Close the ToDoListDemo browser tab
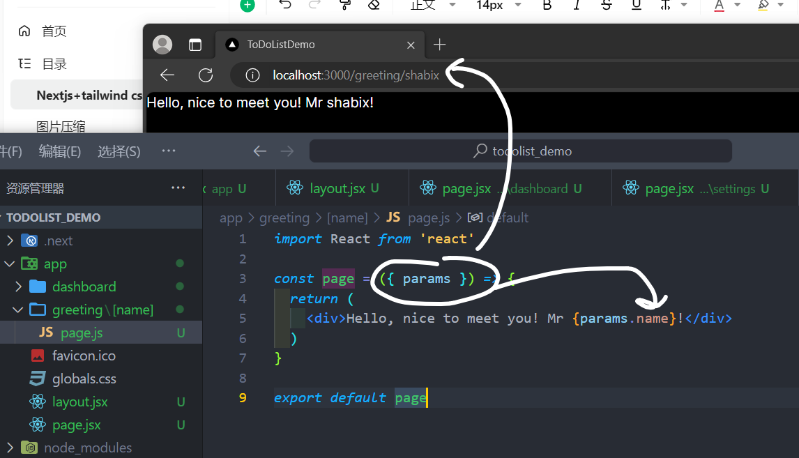The width and height of the screenshot is (799, 458). click(411, 45)
